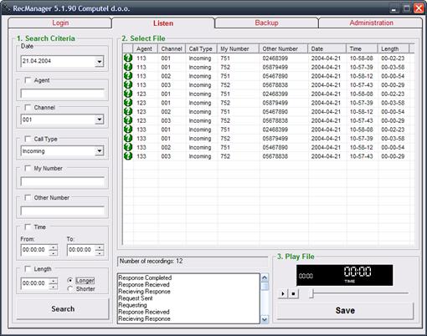Expand the Channel dropdown showing 001
This screenshot has width=427, height=336.
click(100, 120)
